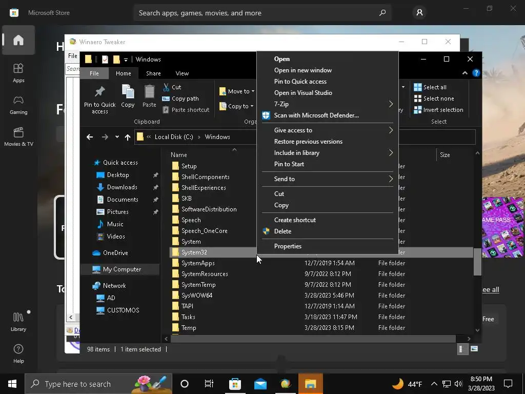This screenshot has width=525, height=394.
Task: Open the Copy to dropdown
Action: tap(236, 106)
